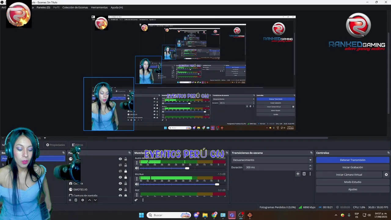The height and width of the screenshot is (220, 391).
Task: Click Iniciar Grabación button
Action: point(353,167)
